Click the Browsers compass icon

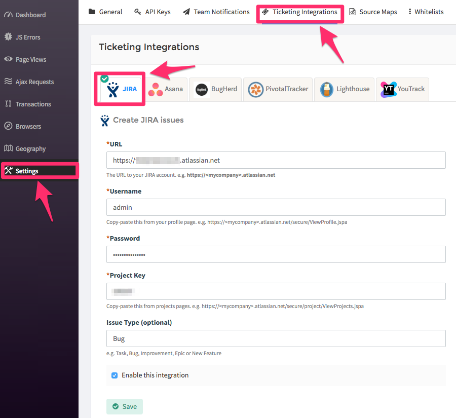[8, 126]
